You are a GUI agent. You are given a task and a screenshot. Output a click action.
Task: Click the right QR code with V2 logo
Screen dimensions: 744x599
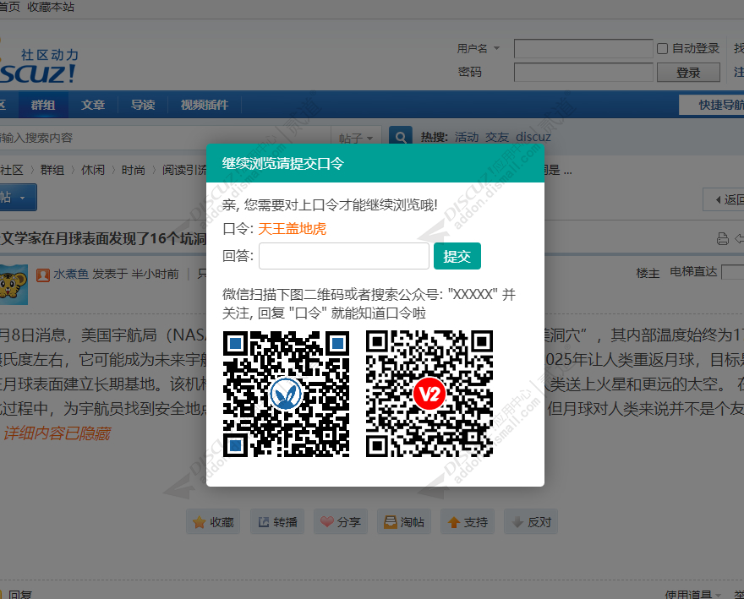pyautogui.click(x=429, y=394)
